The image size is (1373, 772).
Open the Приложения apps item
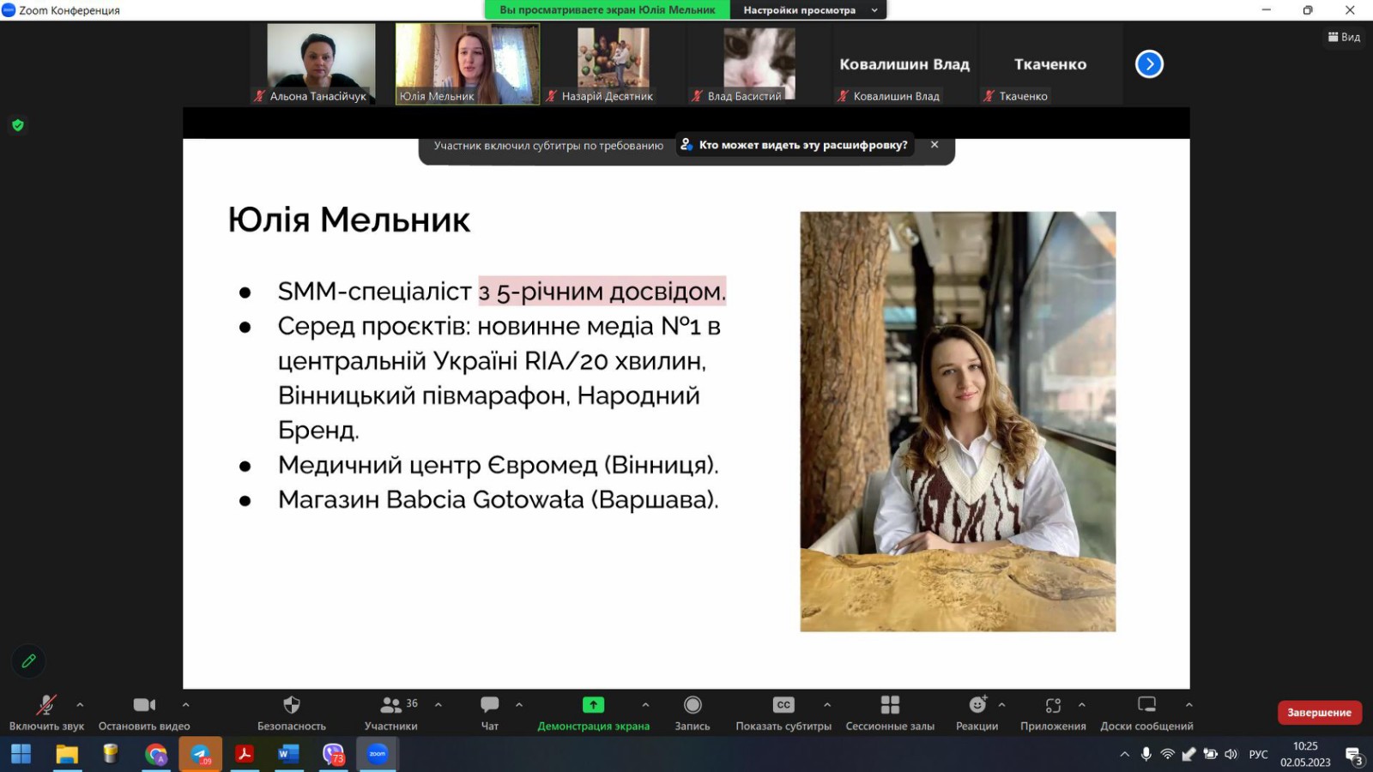point(1053,705)
